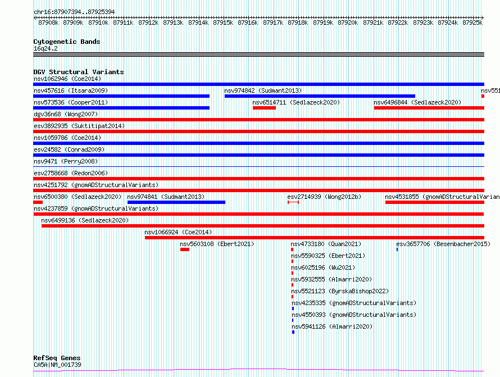
Task: Open nsv6499136 (Sedlazeck2020) label
Action: pos(85,220)
